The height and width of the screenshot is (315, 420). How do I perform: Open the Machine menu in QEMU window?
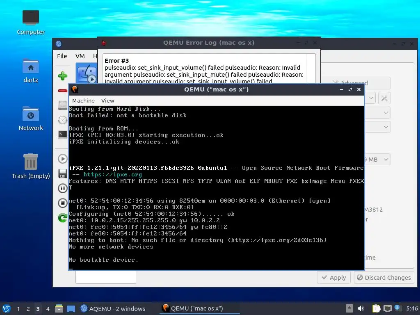83,100
